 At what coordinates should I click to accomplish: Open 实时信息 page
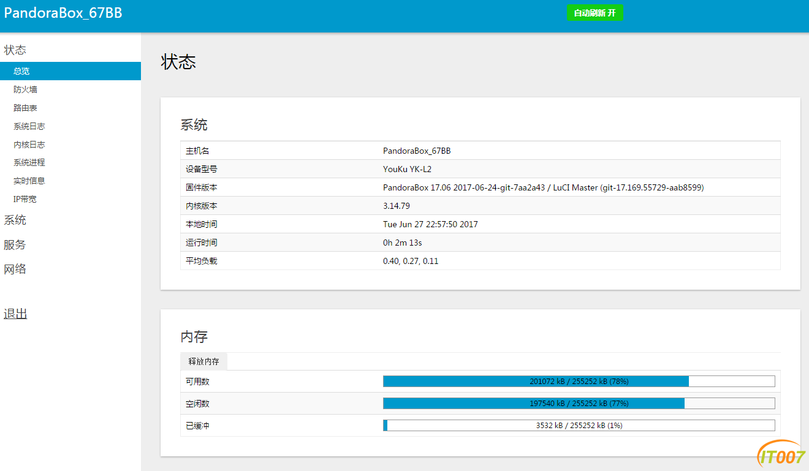click(29, 181)
